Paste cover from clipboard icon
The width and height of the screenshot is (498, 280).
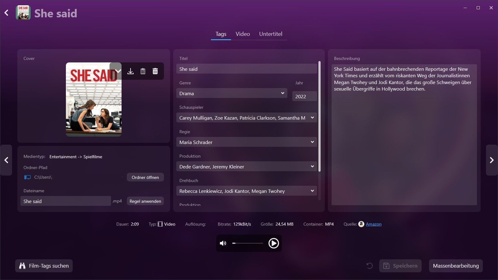[143, 71]
